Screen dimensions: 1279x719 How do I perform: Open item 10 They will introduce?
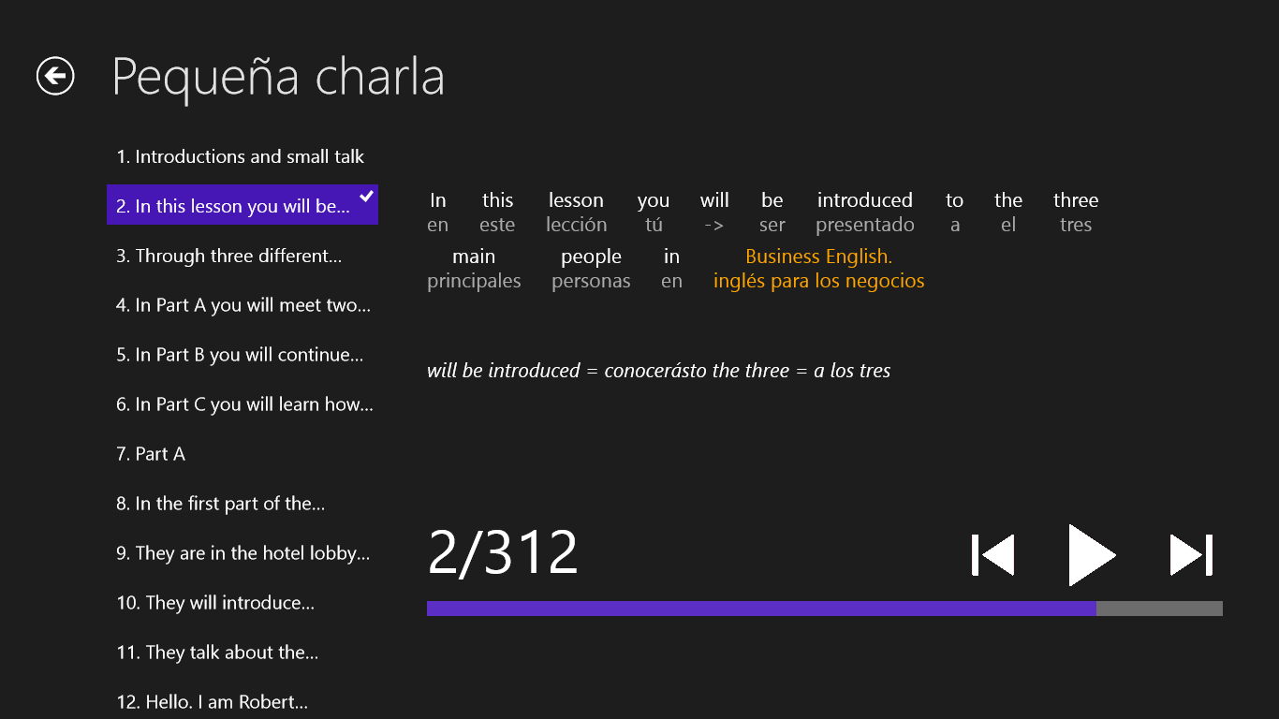pyautogui.click(x=215, y=603)
